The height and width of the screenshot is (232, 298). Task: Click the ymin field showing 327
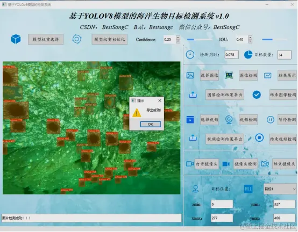tap(285, 204)
